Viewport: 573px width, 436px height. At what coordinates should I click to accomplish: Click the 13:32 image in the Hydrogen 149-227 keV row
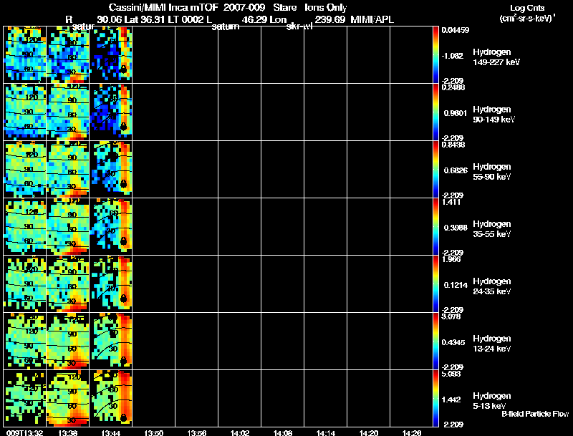click(x=25, y=55)
